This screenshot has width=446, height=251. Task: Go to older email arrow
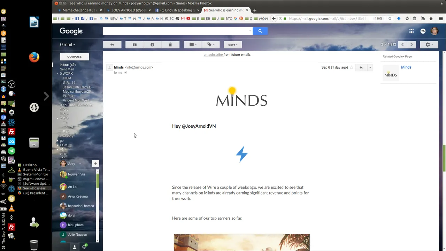412,45
